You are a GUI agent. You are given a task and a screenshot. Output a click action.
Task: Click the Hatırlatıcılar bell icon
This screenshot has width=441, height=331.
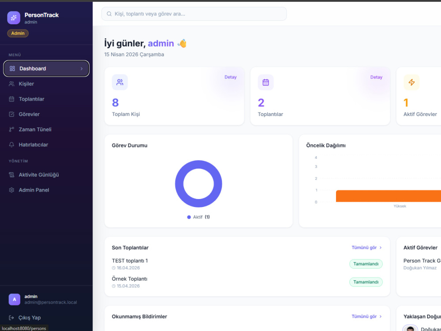11,144
